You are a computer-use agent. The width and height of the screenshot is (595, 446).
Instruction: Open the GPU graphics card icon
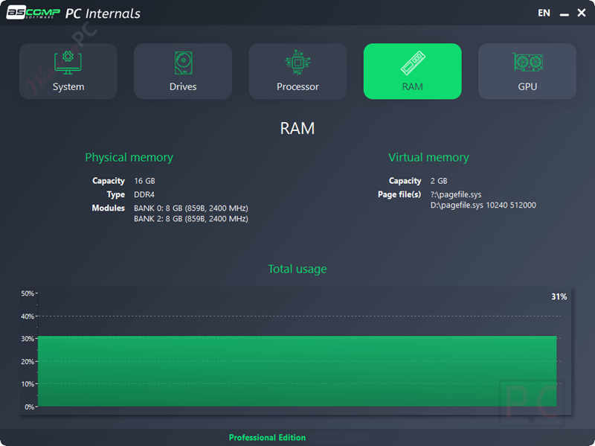[527, 62]
